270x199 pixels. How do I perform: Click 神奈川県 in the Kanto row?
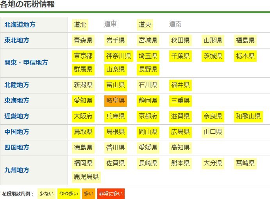click(x=118, y=56)
